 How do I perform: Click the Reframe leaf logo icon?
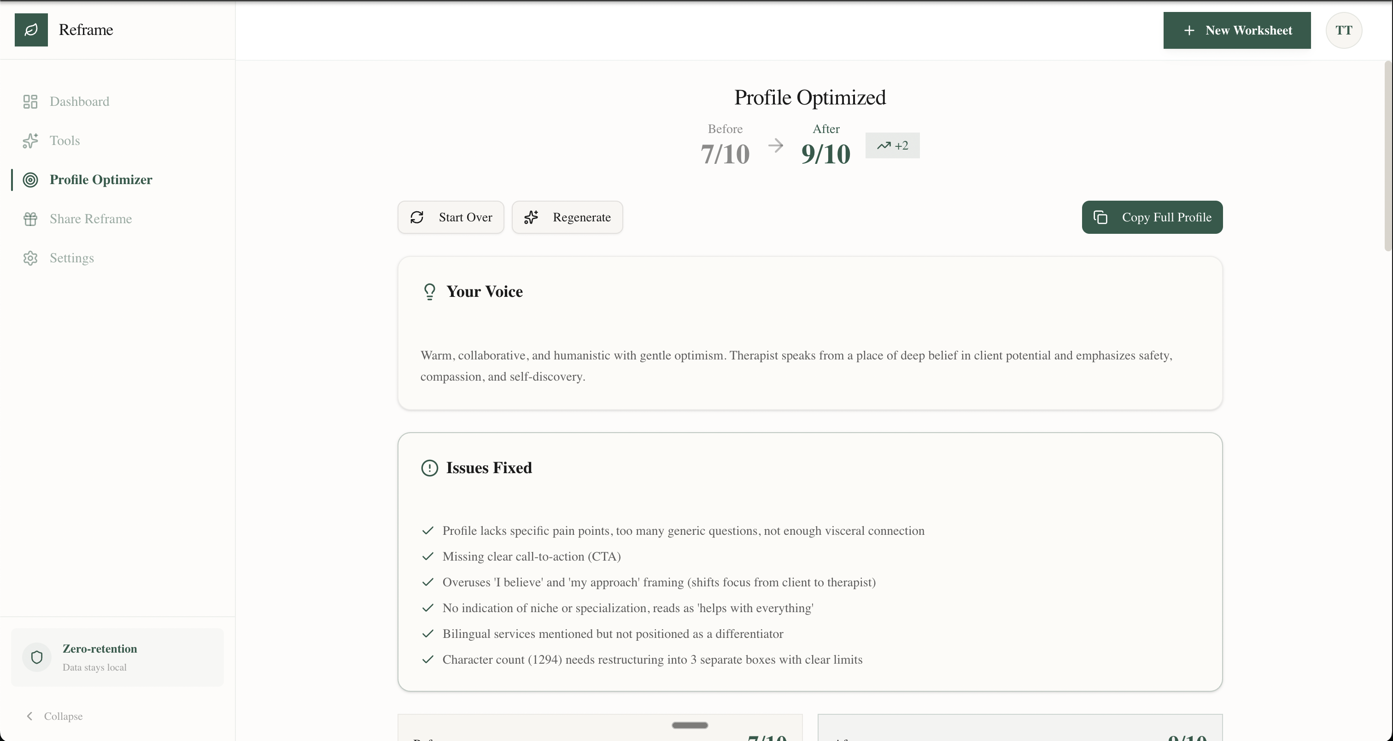pyautogui.click(x=31, y=30)
